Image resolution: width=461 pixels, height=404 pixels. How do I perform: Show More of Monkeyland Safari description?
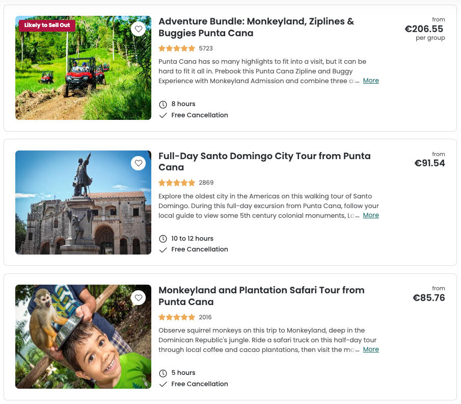click(x=370, y=349)
